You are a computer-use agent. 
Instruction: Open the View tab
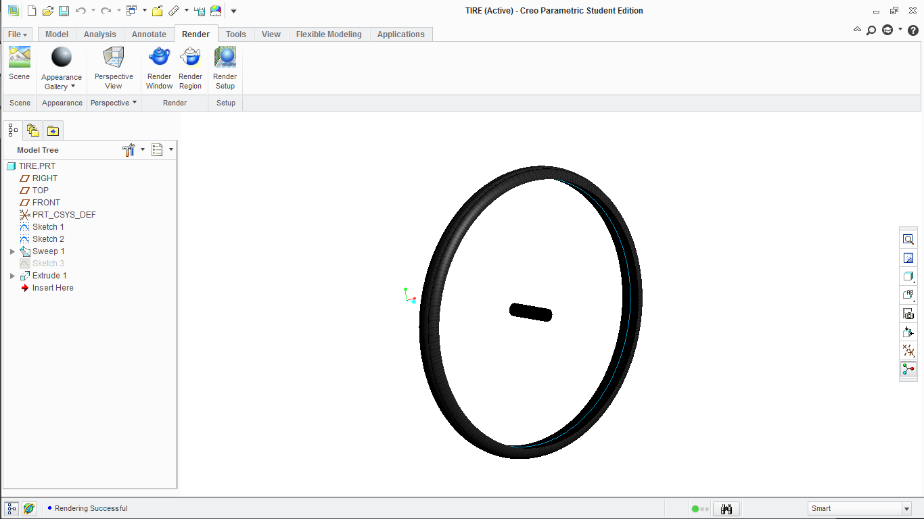(271, 34)
